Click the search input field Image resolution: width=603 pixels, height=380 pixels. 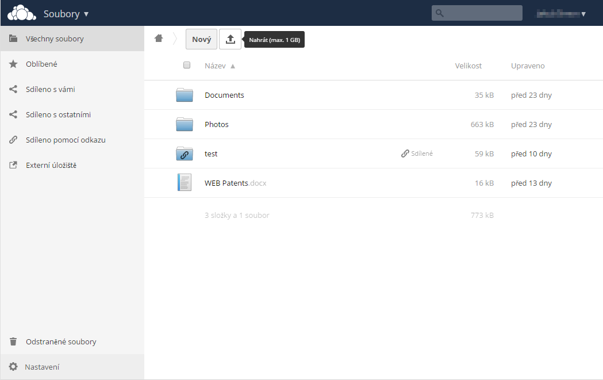point(477,13)
